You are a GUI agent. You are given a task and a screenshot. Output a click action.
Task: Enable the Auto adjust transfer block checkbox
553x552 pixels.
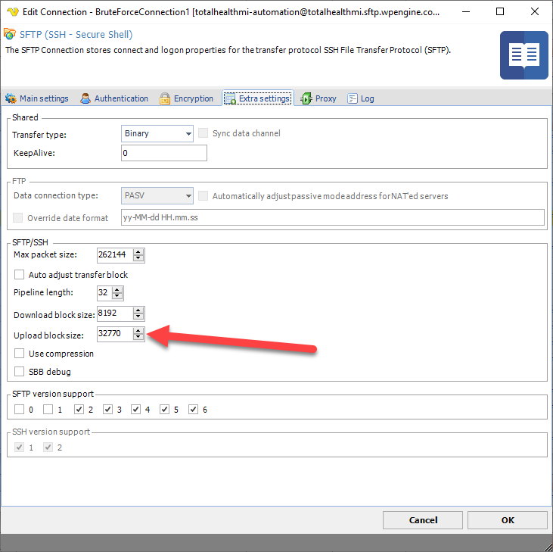(20, 275)
